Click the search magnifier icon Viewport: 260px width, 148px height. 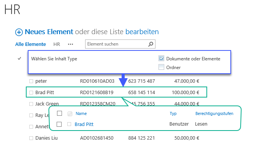(151, 44)
